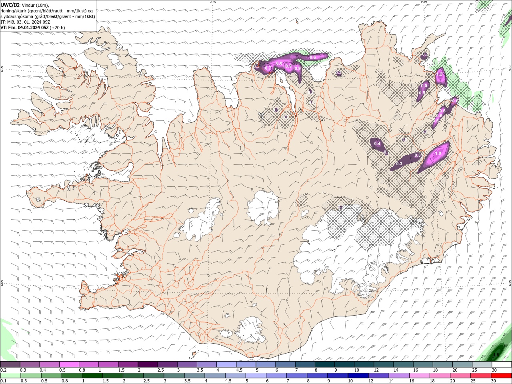
Task: Select the lower violet swatch labeled 14
Action: [x=399, y=376]
